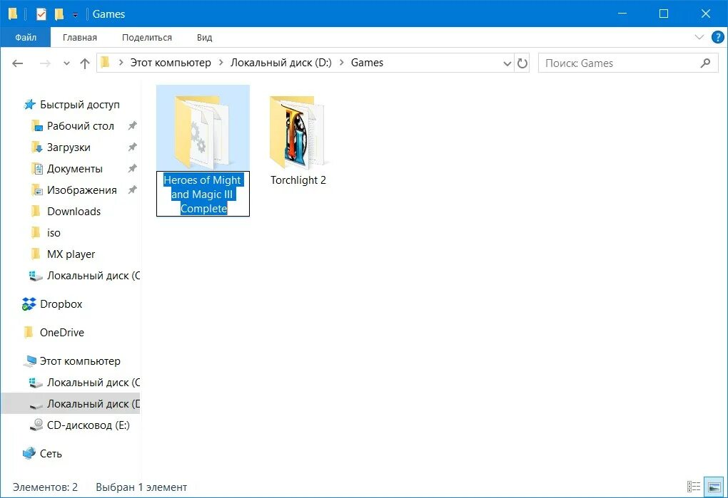Viewport: 728px width, 498px height.
Task: Maximize the Games window
Action: tap(664, 14)
